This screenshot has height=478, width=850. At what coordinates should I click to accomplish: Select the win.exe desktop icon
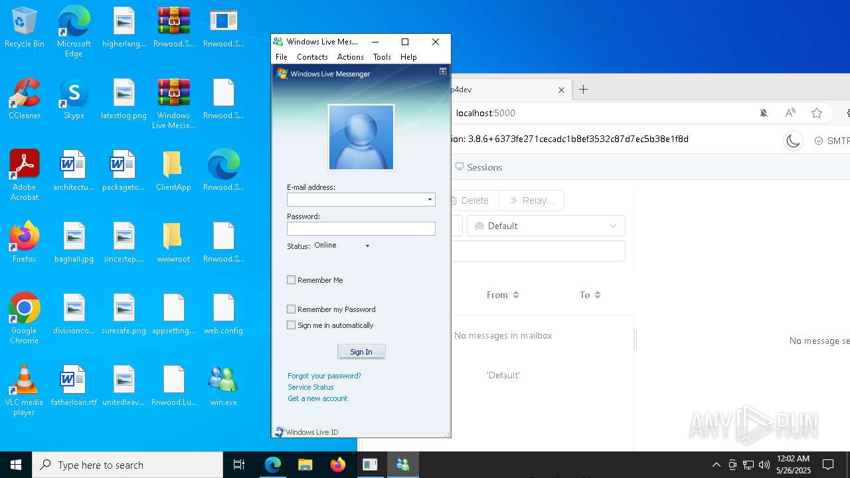coord(223,386)
